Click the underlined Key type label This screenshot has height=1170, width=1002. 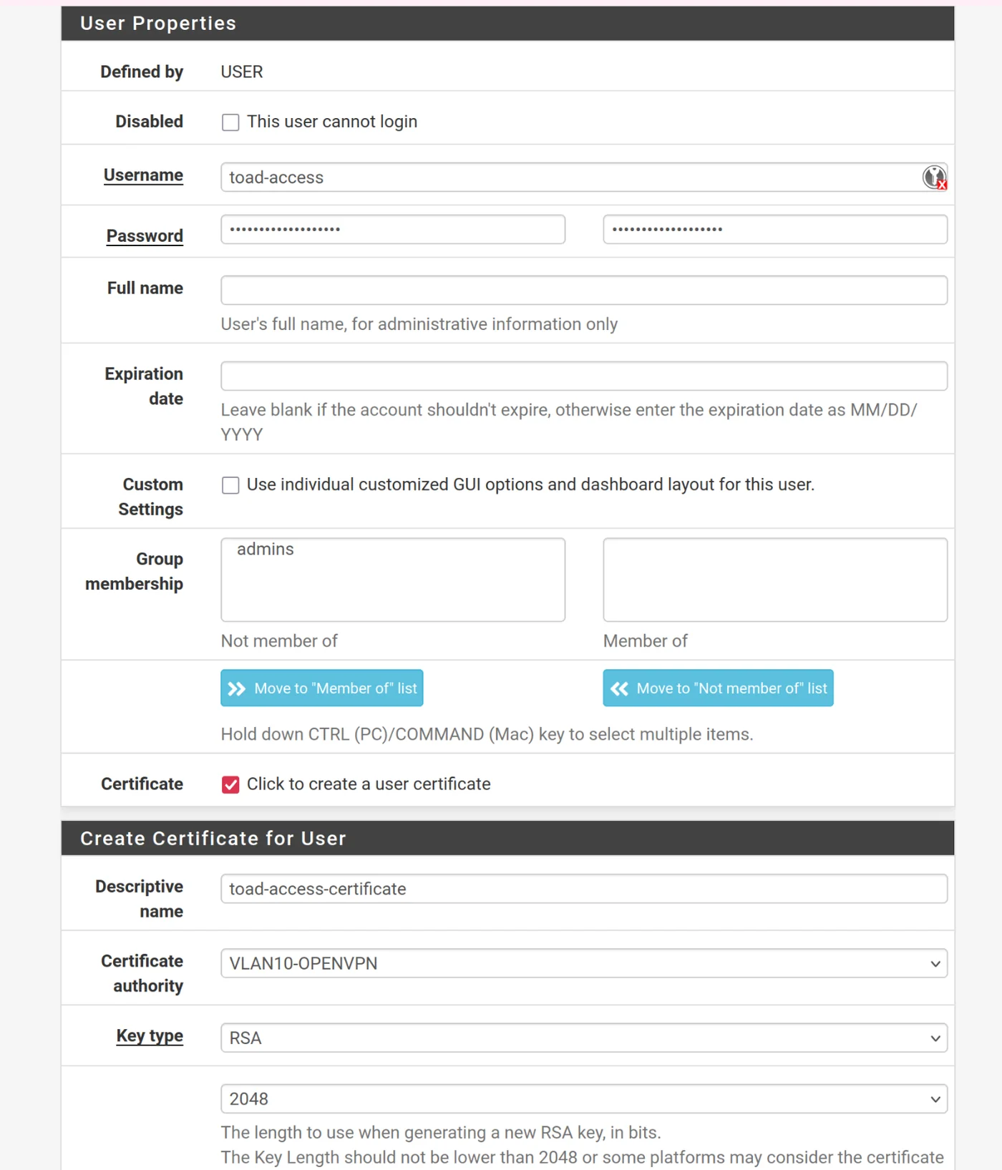150,1035
